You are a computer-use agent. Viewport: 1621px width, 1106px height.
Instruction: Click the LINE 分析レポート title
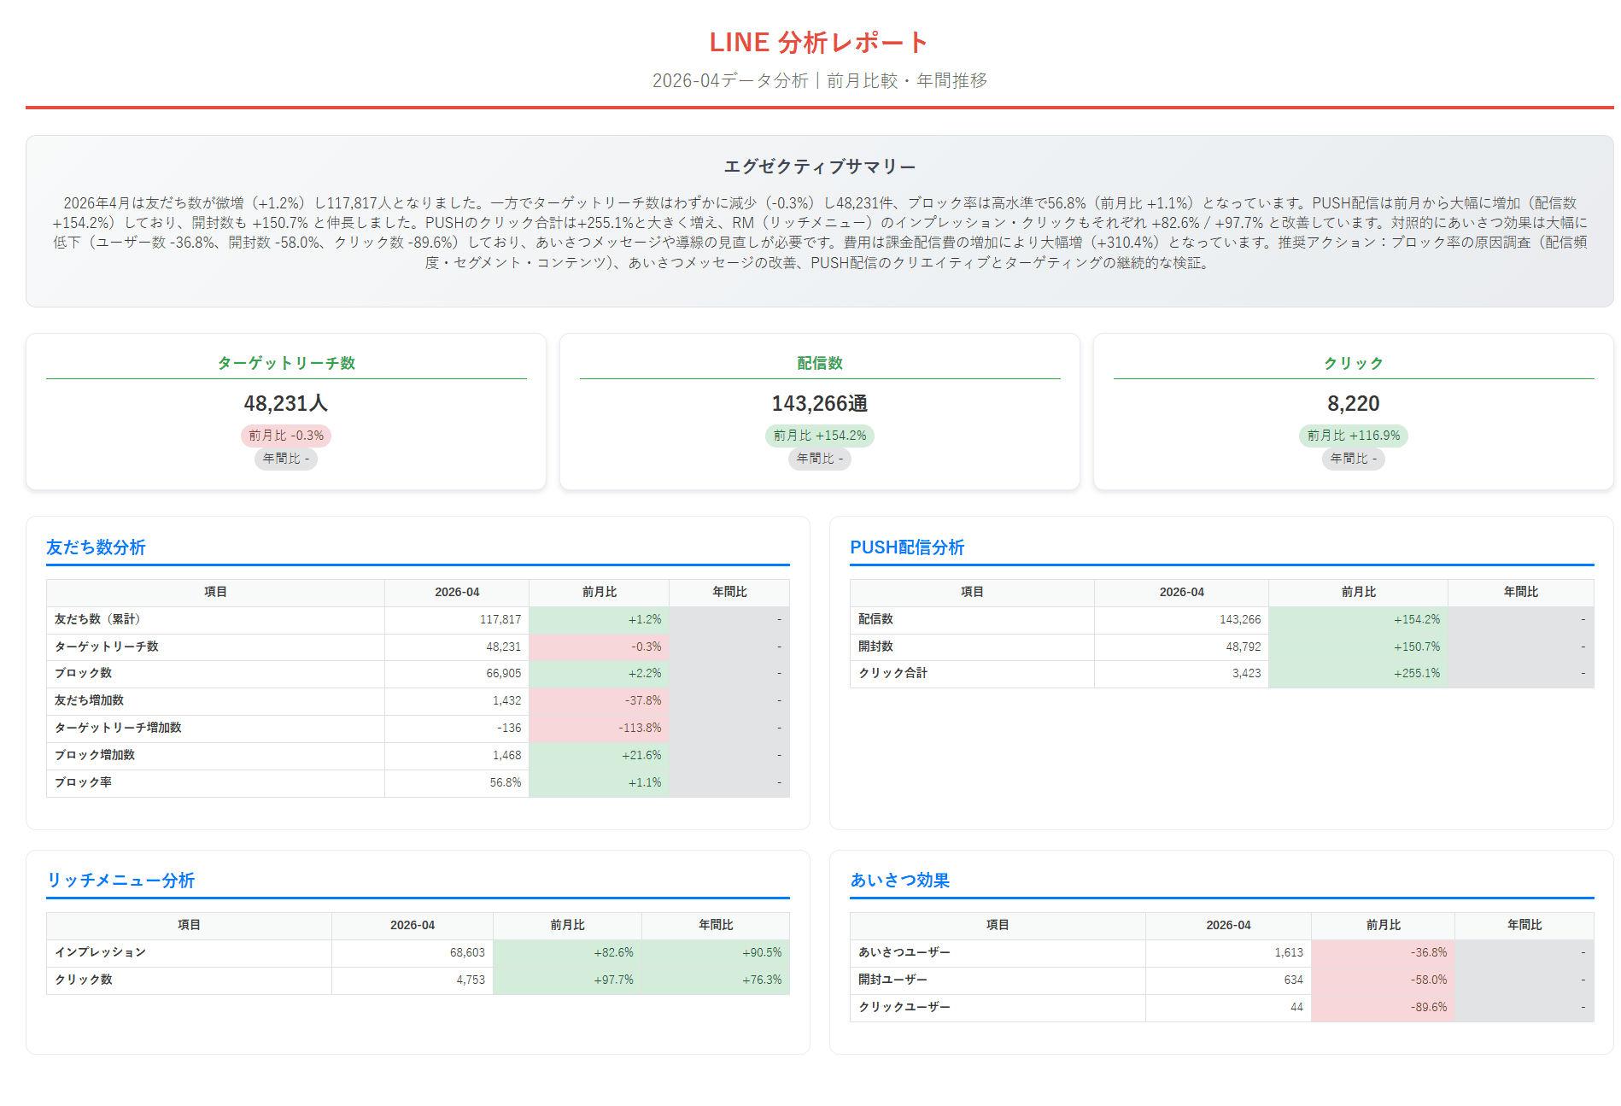coord(819,42)
